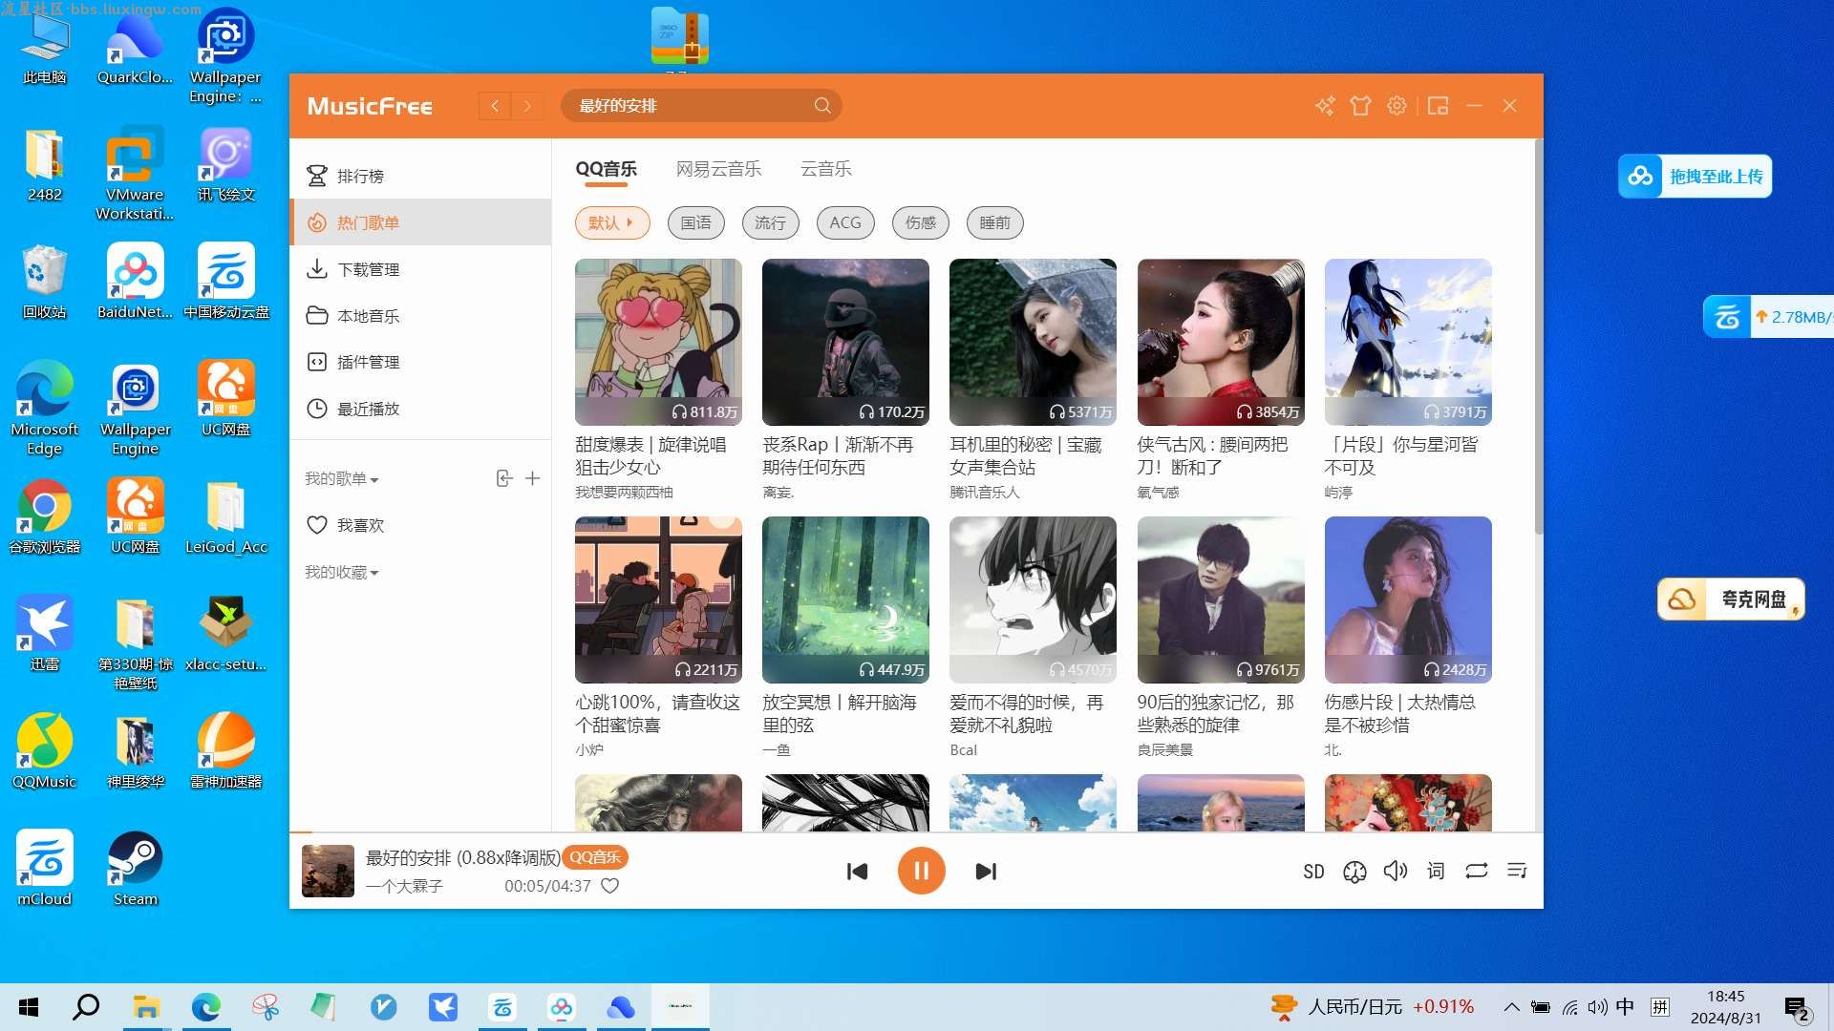Screen dimensions: 1834x1031
Task: Filter playlists by ACG
Action: coord(844,222)
